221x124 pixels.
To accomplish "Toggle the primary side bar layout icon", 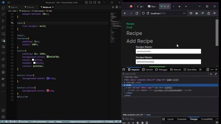I will tap(86, 2).
